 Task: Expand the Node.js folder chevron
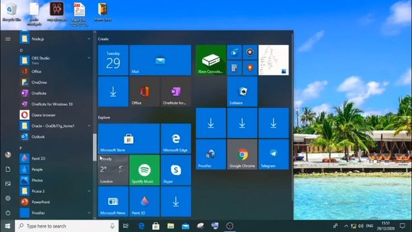89,39
